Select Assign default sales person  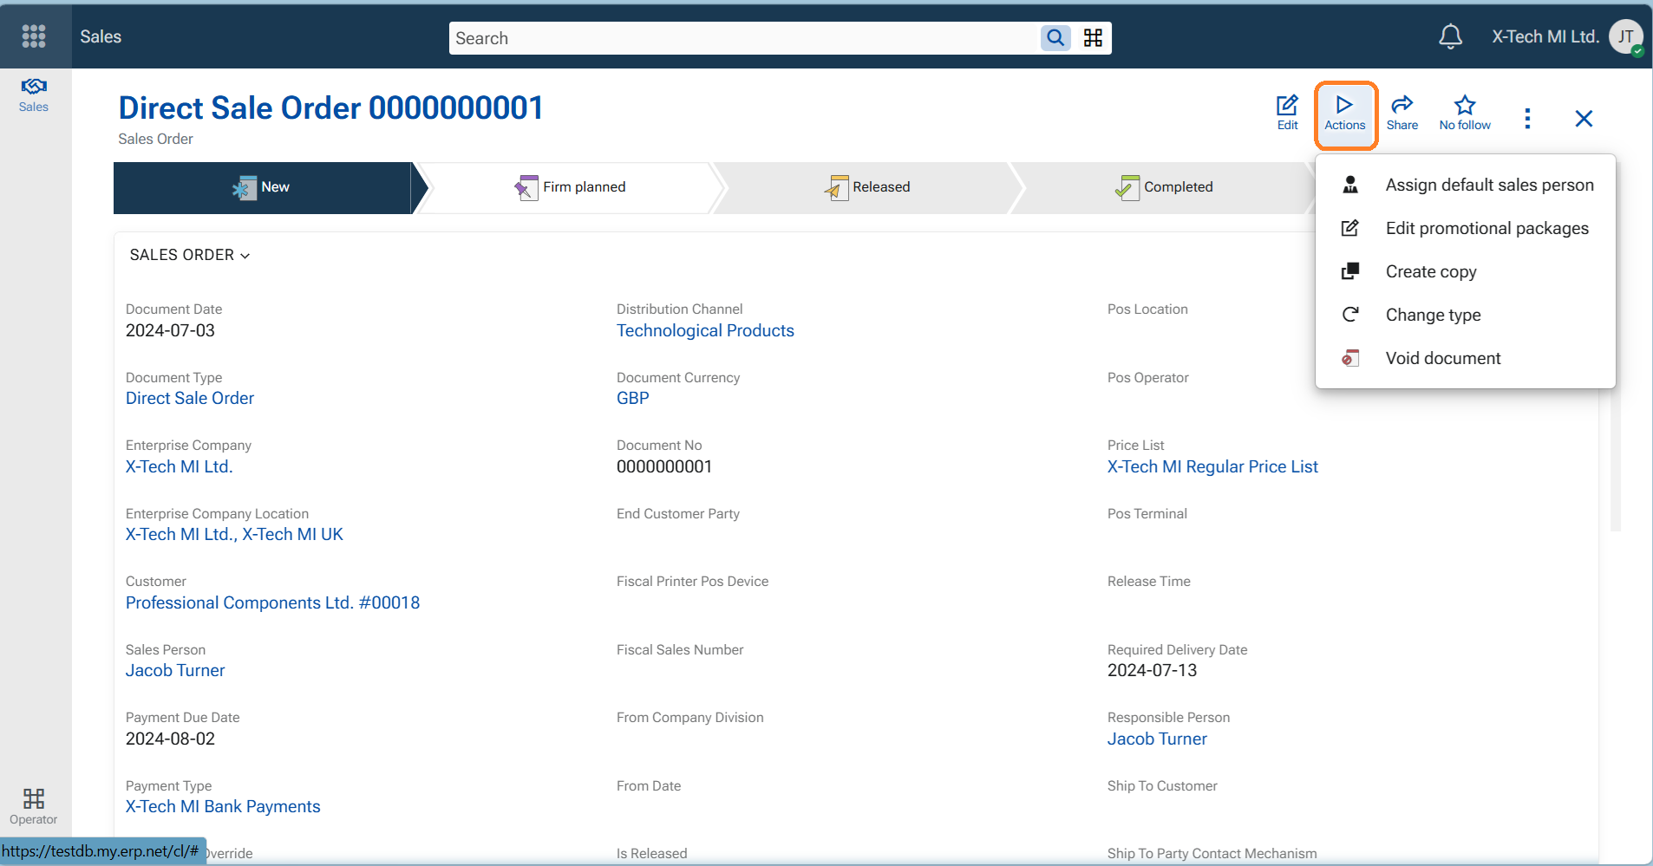click(x=1488, y=185)
